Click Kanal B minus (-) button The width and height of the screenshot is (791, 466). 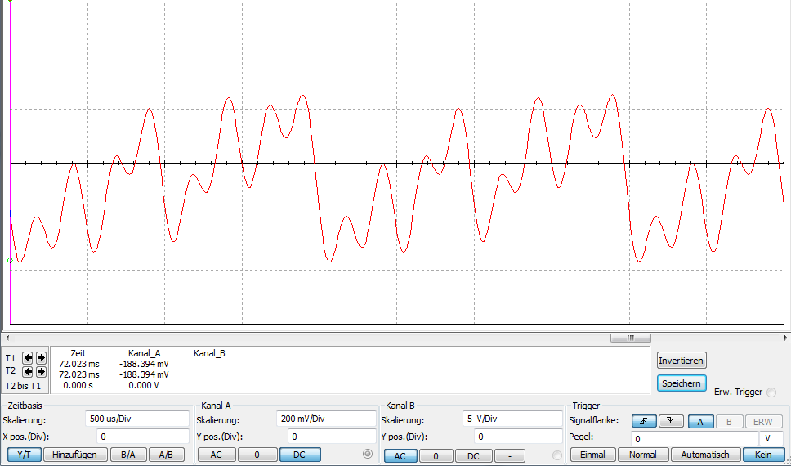coord(510,456)
